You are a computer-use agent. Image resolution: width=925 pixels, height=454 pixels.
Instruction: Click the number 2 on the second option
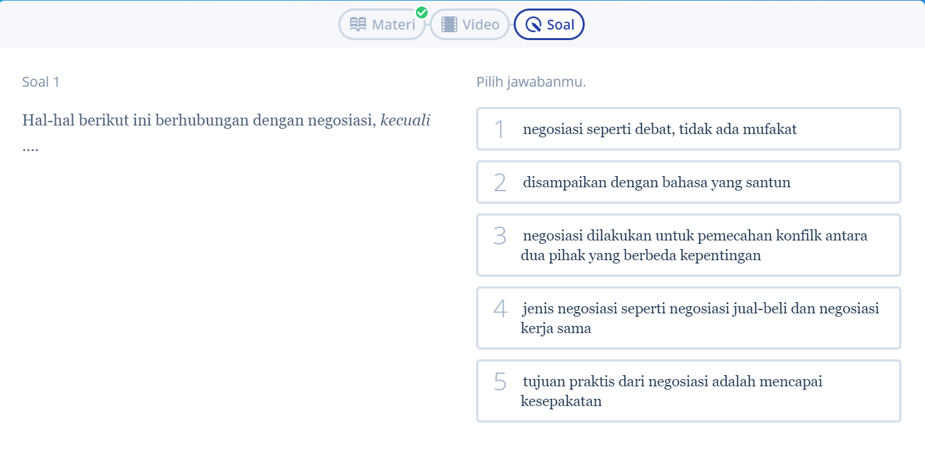pyautogui.click(x=500, y=183)
